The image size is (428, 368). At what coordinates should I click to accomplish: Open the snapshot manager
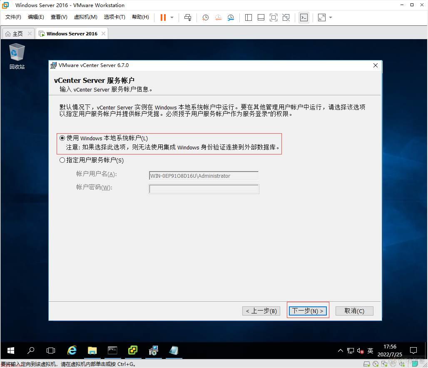click(231, 17)
